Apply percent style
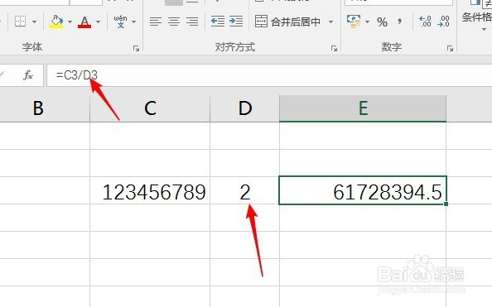This screenshot has width=492, height=307. click(x=382, y=22)
